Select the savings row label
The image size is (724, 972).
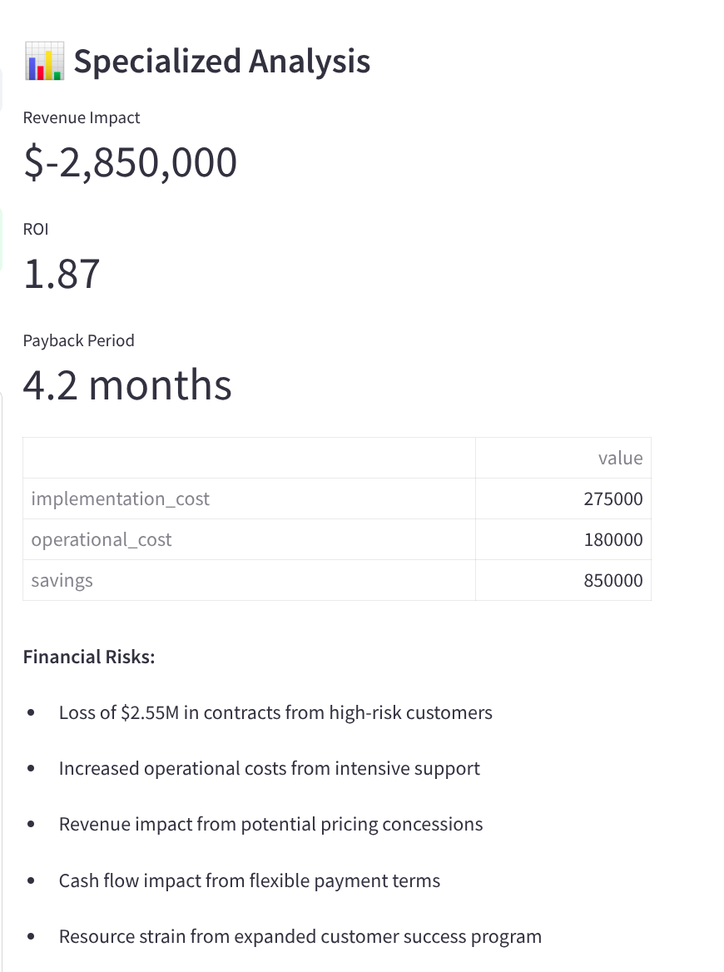pyautogui.click(x=62, y=580)
